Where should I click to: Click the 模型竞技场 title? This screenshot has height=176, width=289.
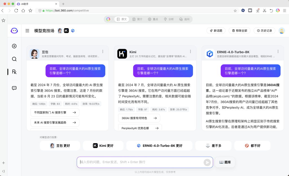click(x=44, y=31)
